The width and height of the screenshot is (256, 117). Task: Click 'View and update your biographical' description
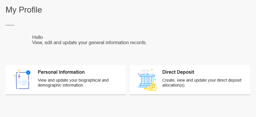click(73, 80)
